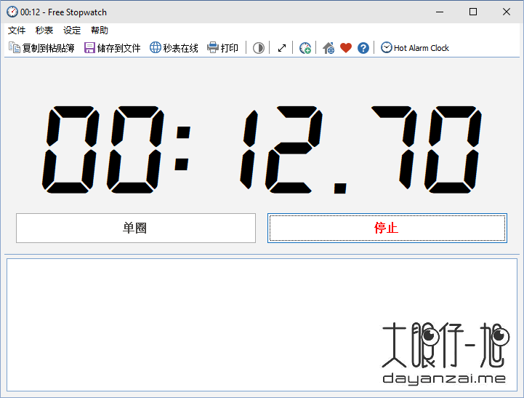This screenshot has width=524, height=398.
Task: Open the 帮助 menu
Action: (100, 31)
